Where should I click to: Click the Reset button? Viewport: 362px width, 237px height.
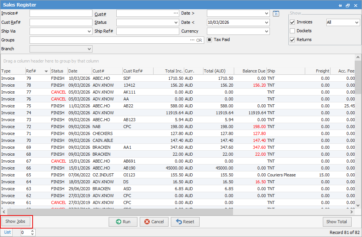coord(185,222)
